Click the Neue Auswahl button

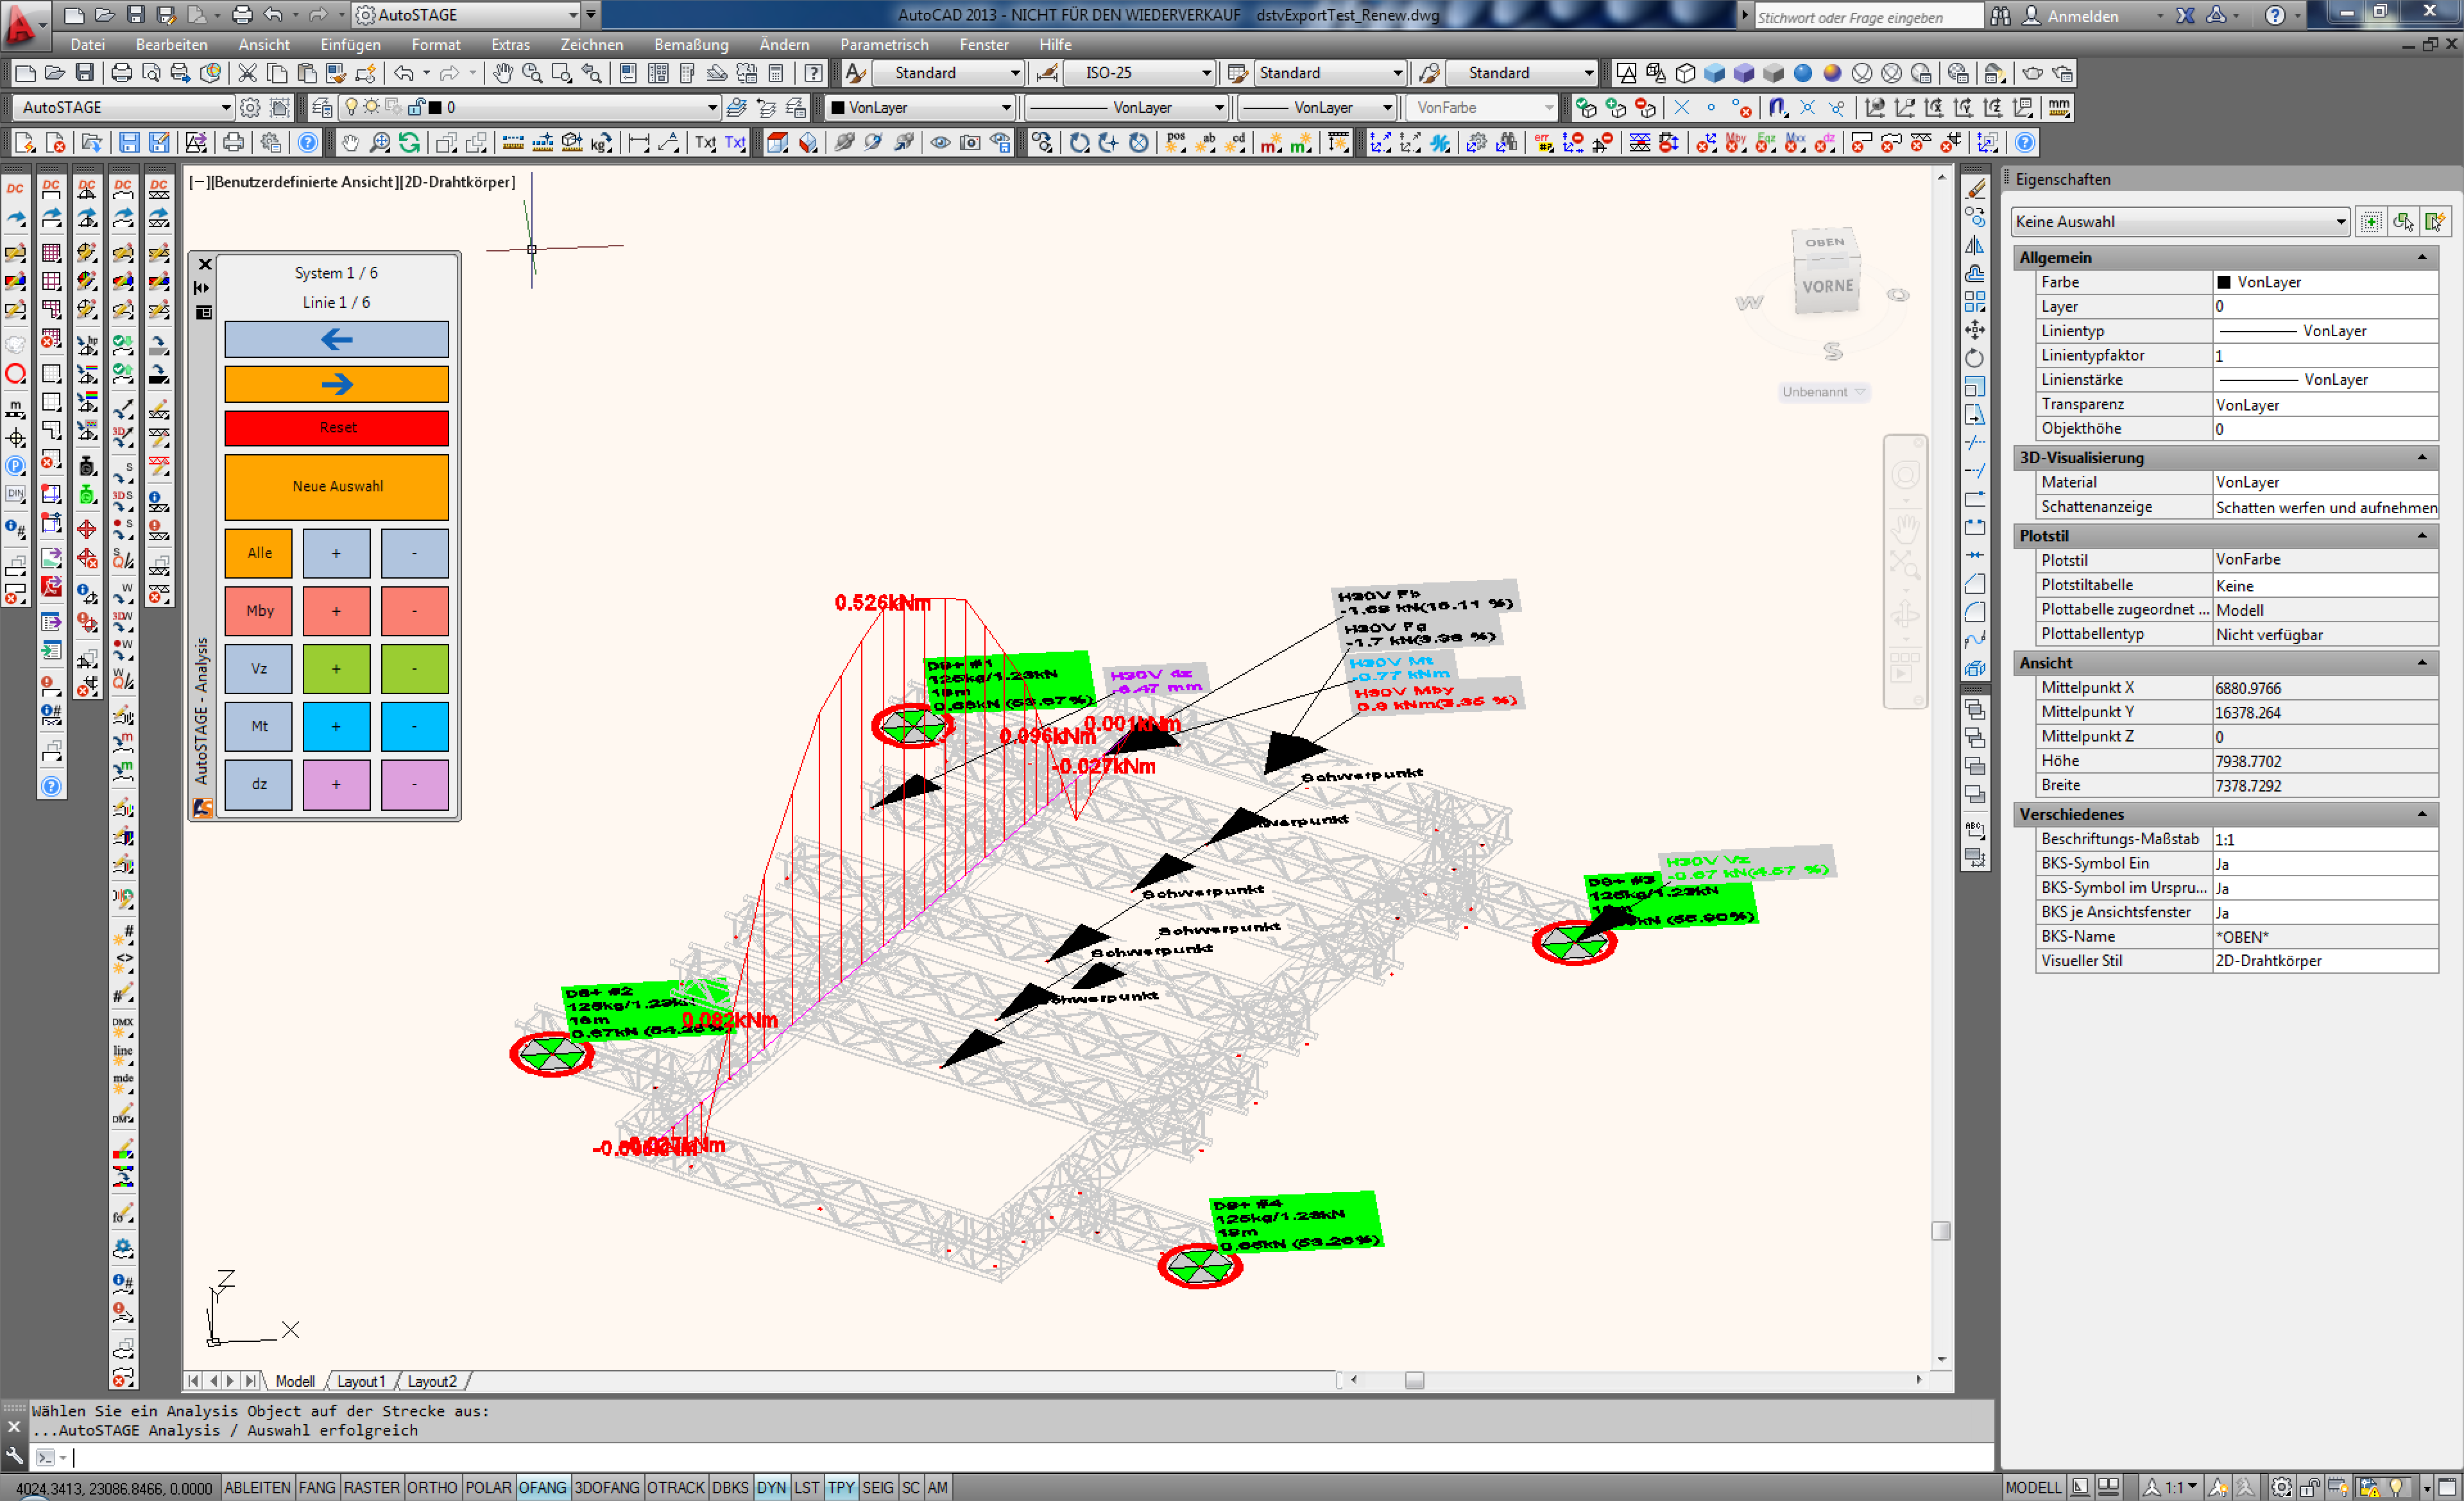coord(337,487)
